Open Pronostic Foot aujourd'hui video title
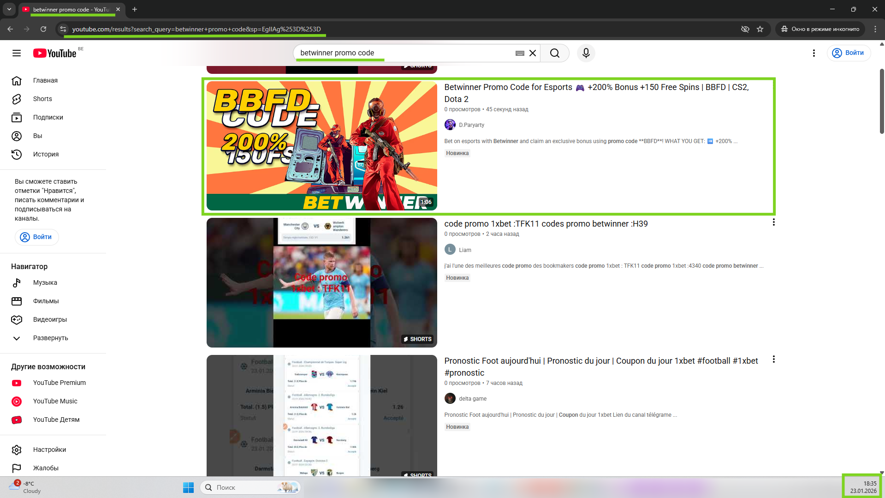 tap(601, 367)
